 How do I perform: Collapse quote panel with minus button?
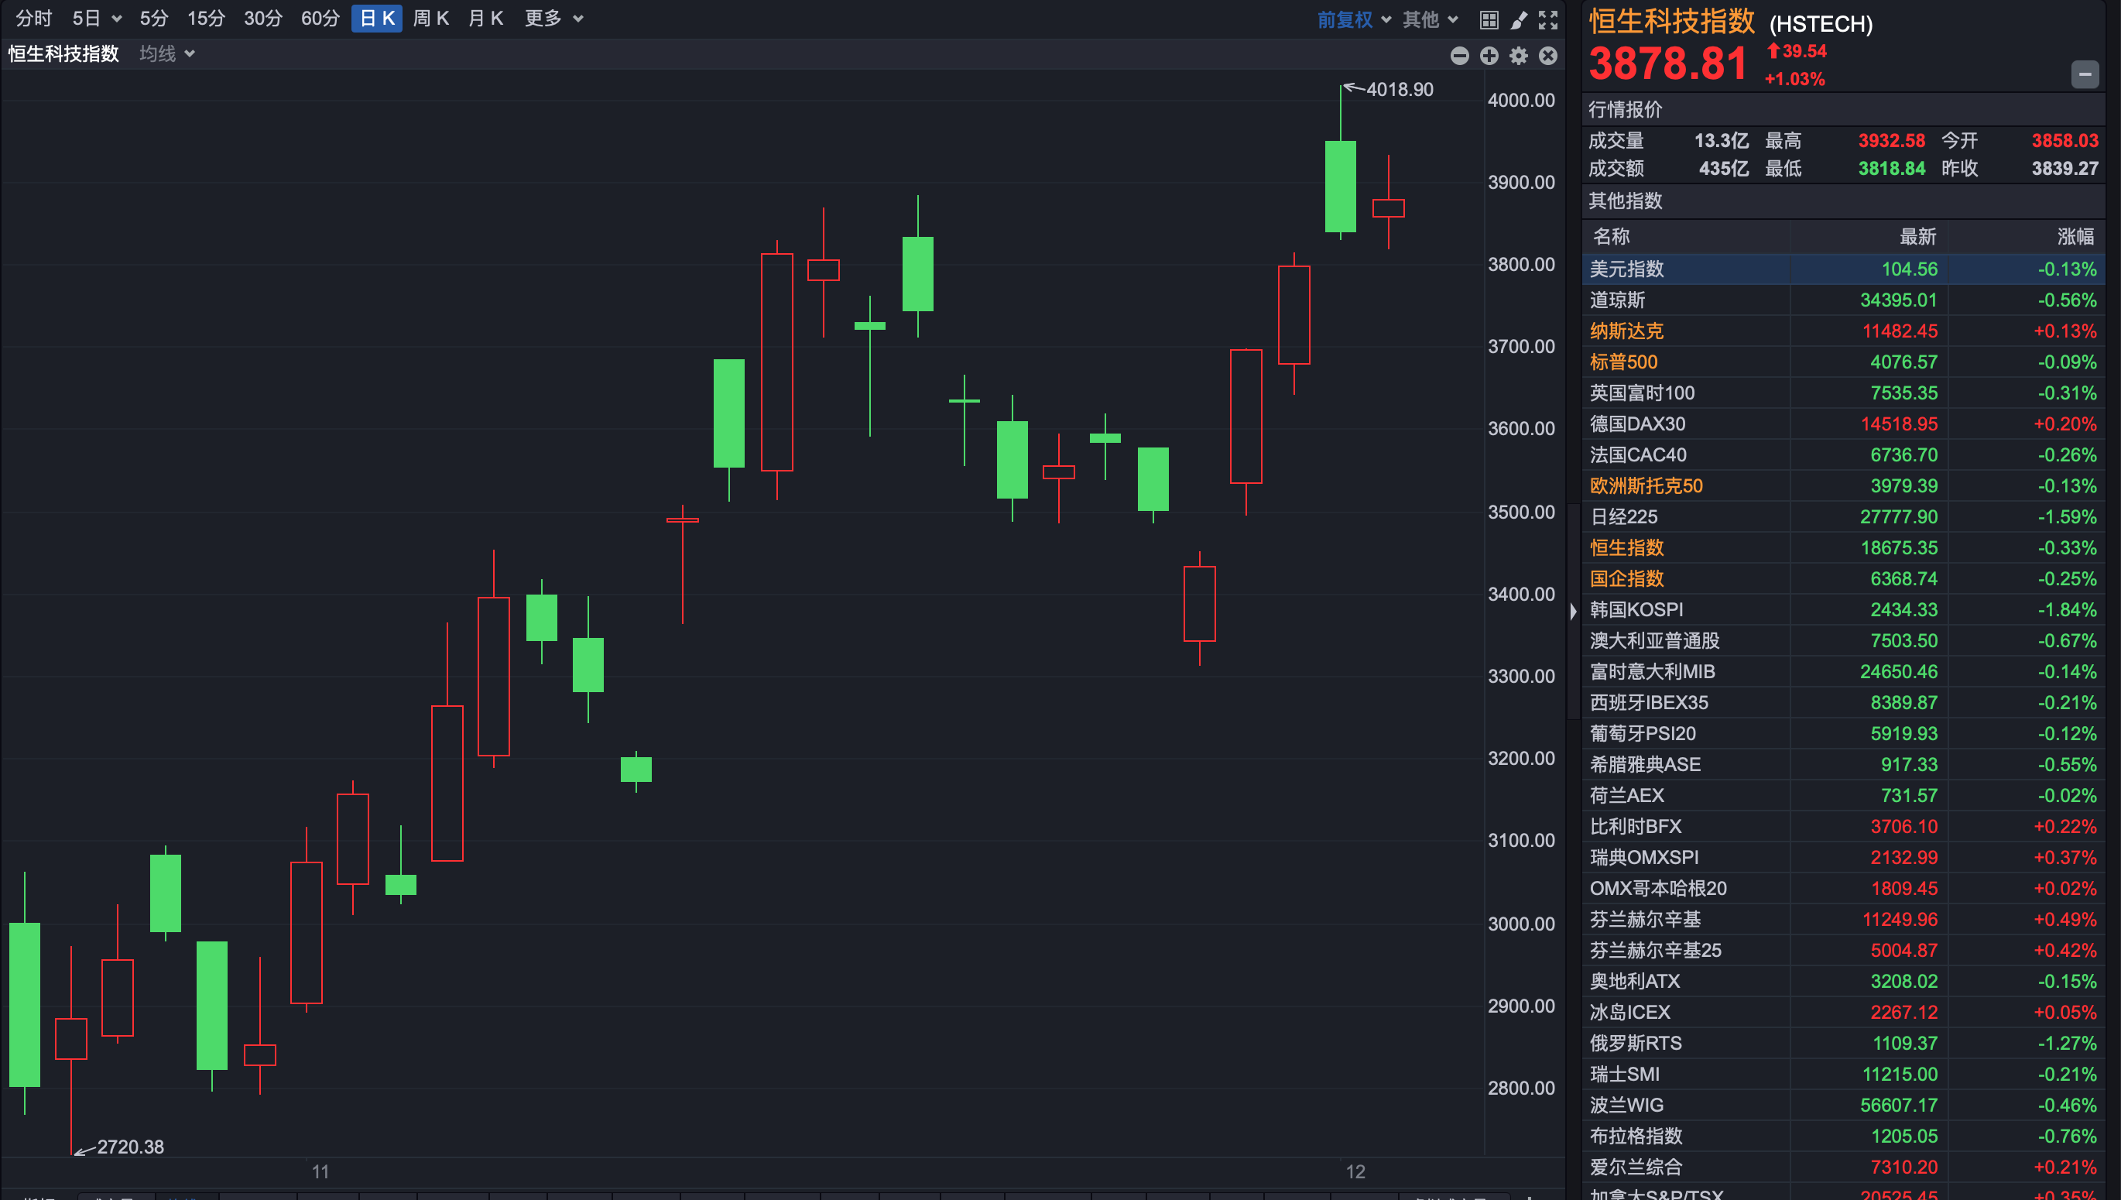click(2085, 74)
